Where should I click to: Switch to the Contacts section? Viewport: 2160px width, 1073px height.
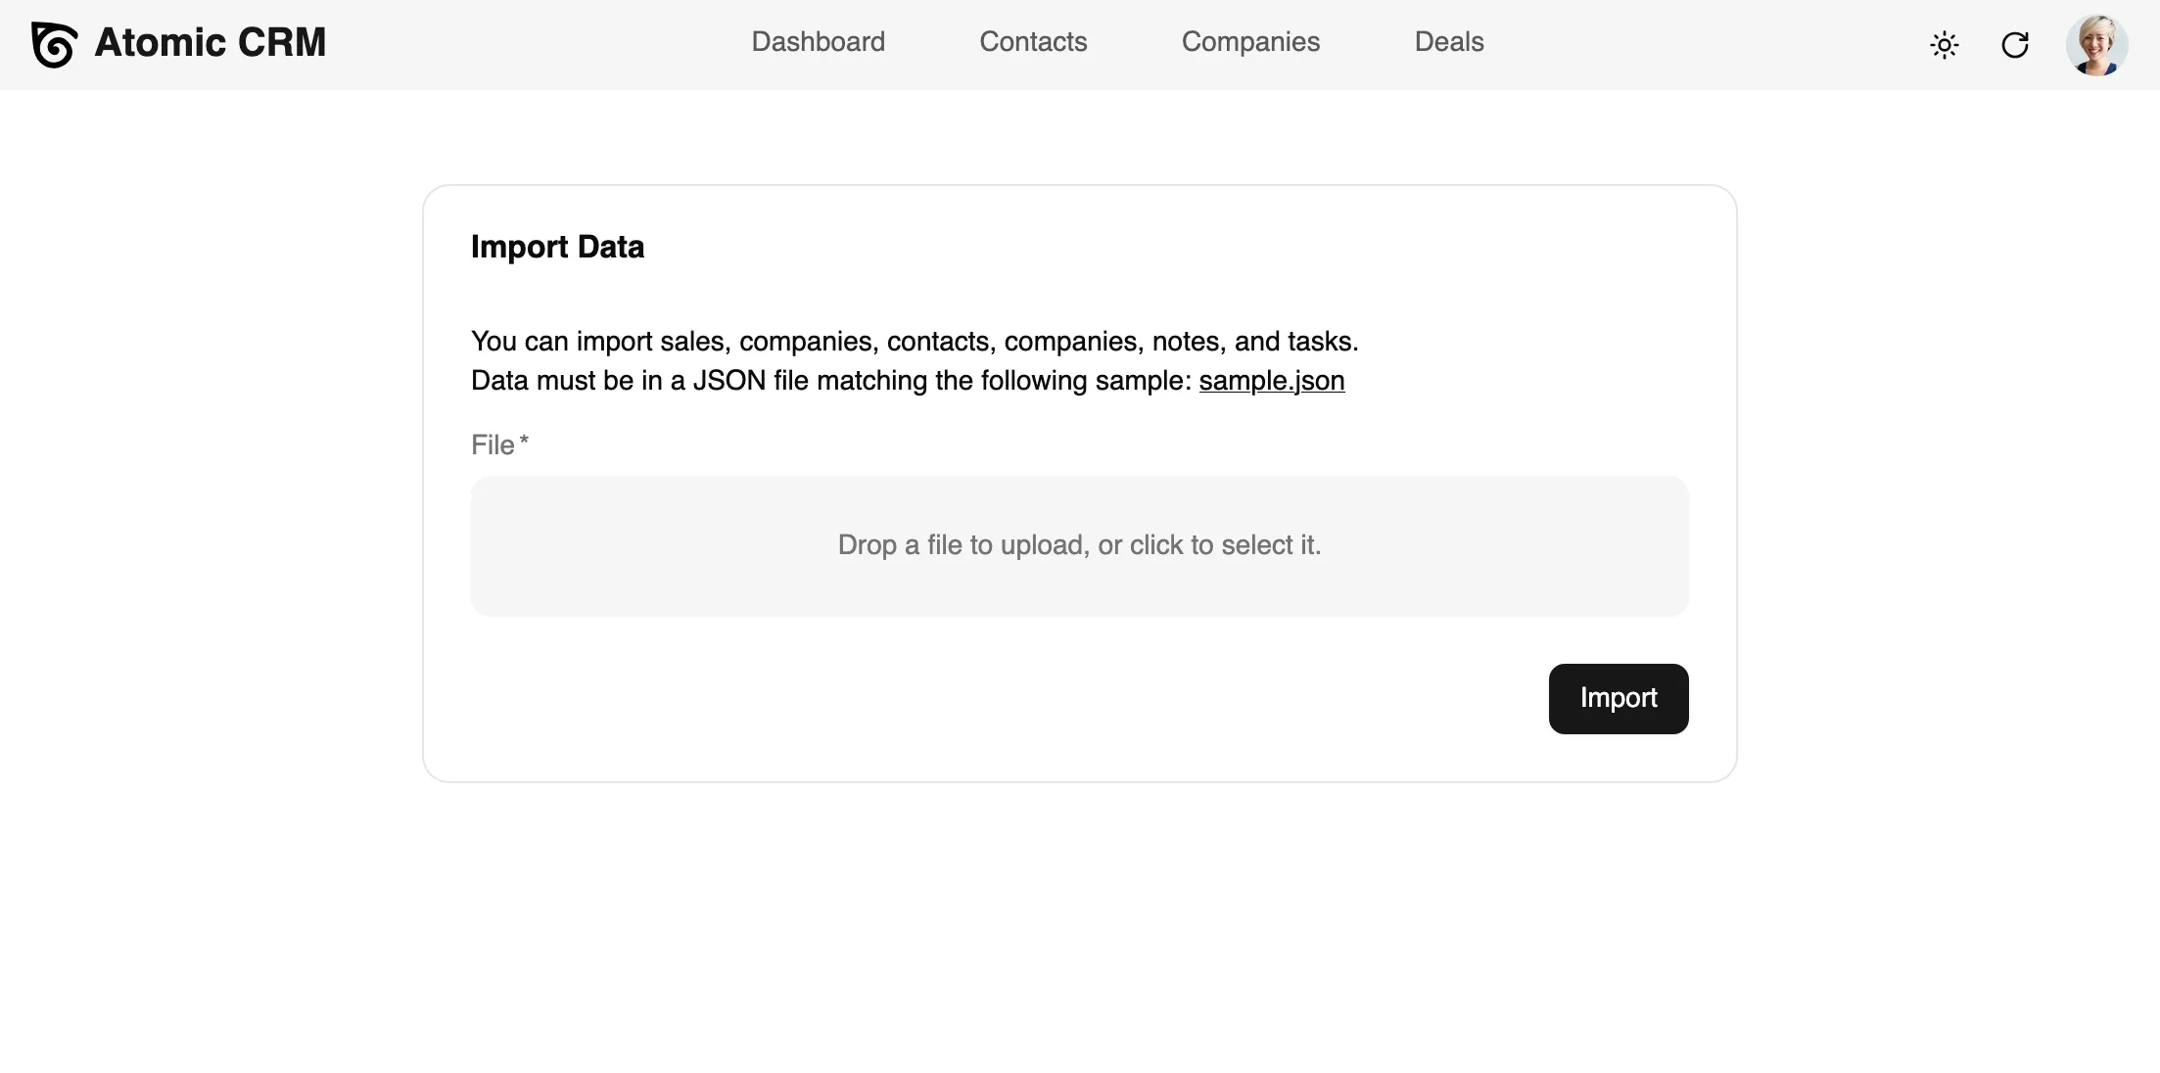pyautogui.click(x=1033, y=42)
